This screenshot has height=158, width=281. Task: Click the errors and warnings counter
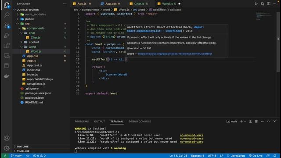click(x=40, y=156)
